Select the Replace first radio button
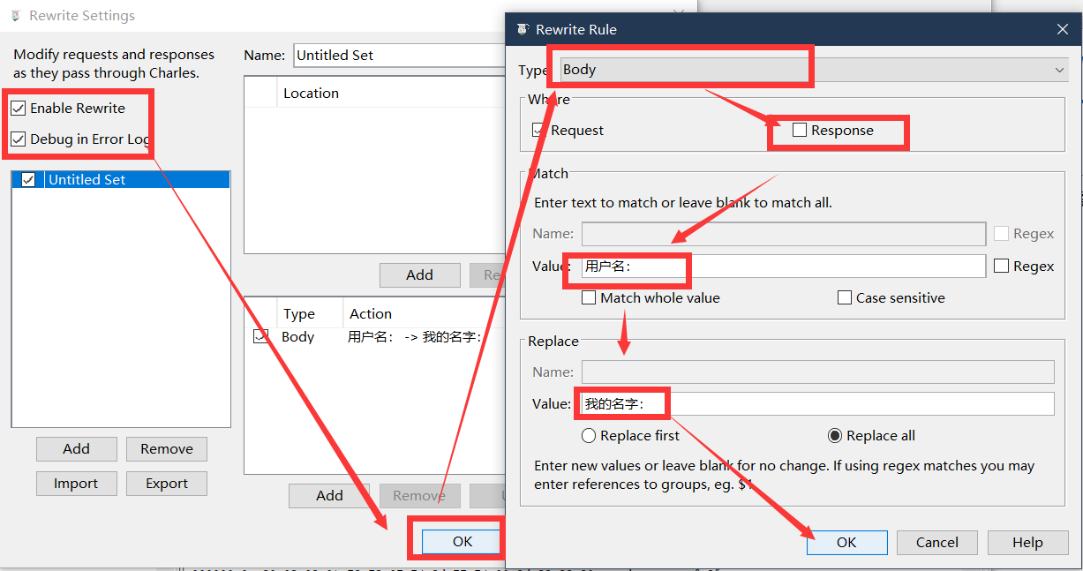 [589, 435]
